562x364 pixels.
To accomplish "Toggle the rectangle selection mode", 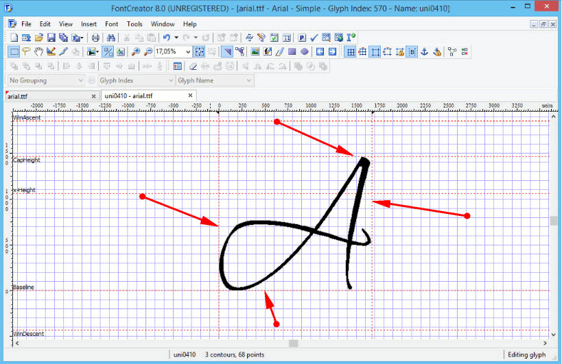I will tap(14, 52).
